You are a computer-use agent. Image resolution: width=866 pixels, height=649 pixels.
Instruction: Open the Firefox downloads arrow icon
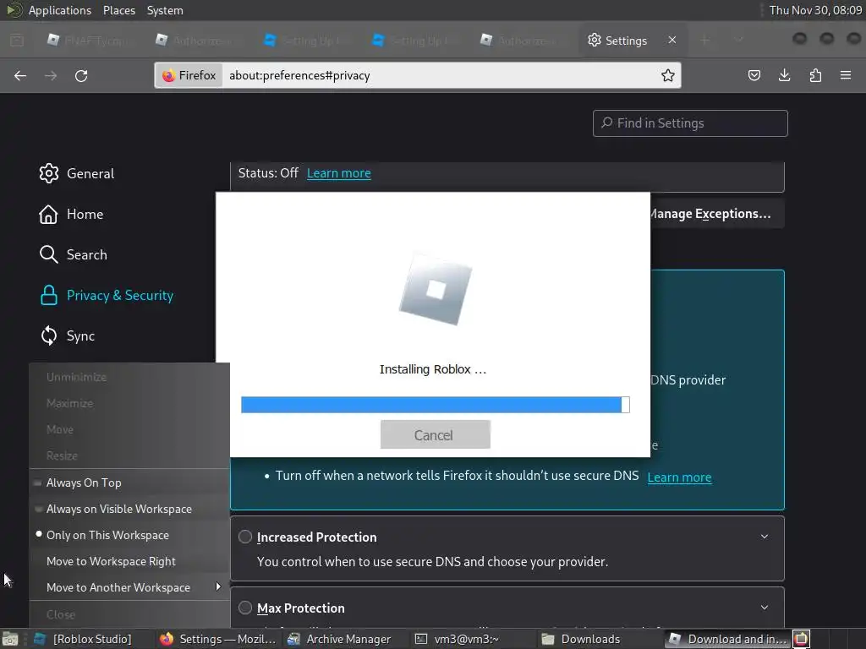[784, 75]
